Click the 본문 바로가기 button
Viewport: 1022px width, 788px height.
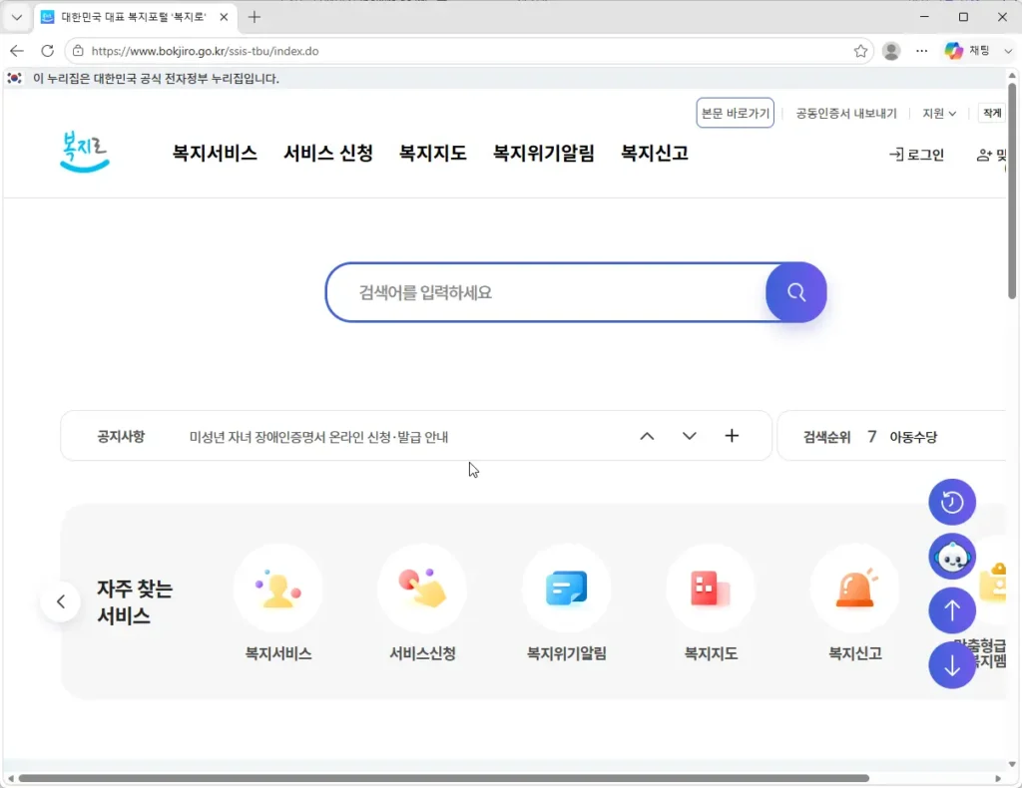click(735, 113)
